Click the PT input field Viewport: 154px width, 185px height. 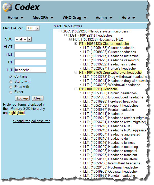coord(30,62)
